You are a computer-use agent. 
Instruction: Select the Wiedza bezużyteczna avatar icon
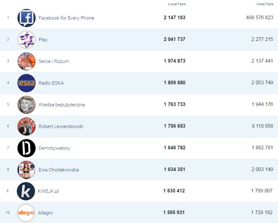coord(26,105)
